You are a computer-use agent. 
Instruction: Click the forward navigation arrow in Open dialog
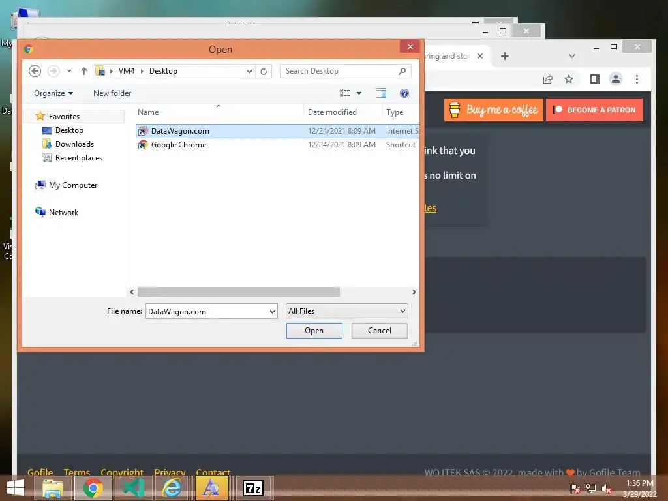click(x=53, y=71)
